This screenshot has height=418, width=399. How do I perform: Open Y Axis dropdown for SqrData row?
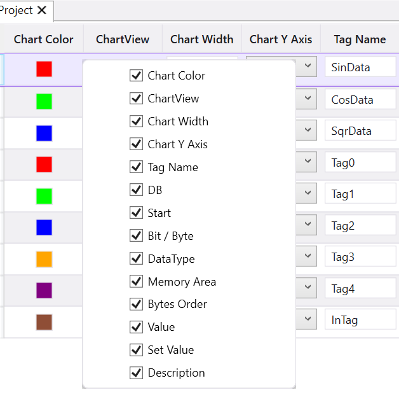click(x=308, y=130)
